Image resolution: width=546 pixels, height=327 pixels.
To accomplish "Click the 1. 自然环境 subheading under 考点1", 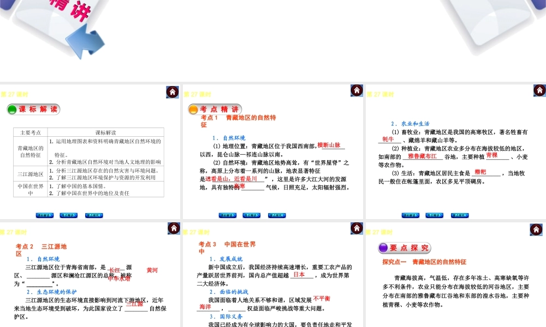I will (229, 138).
